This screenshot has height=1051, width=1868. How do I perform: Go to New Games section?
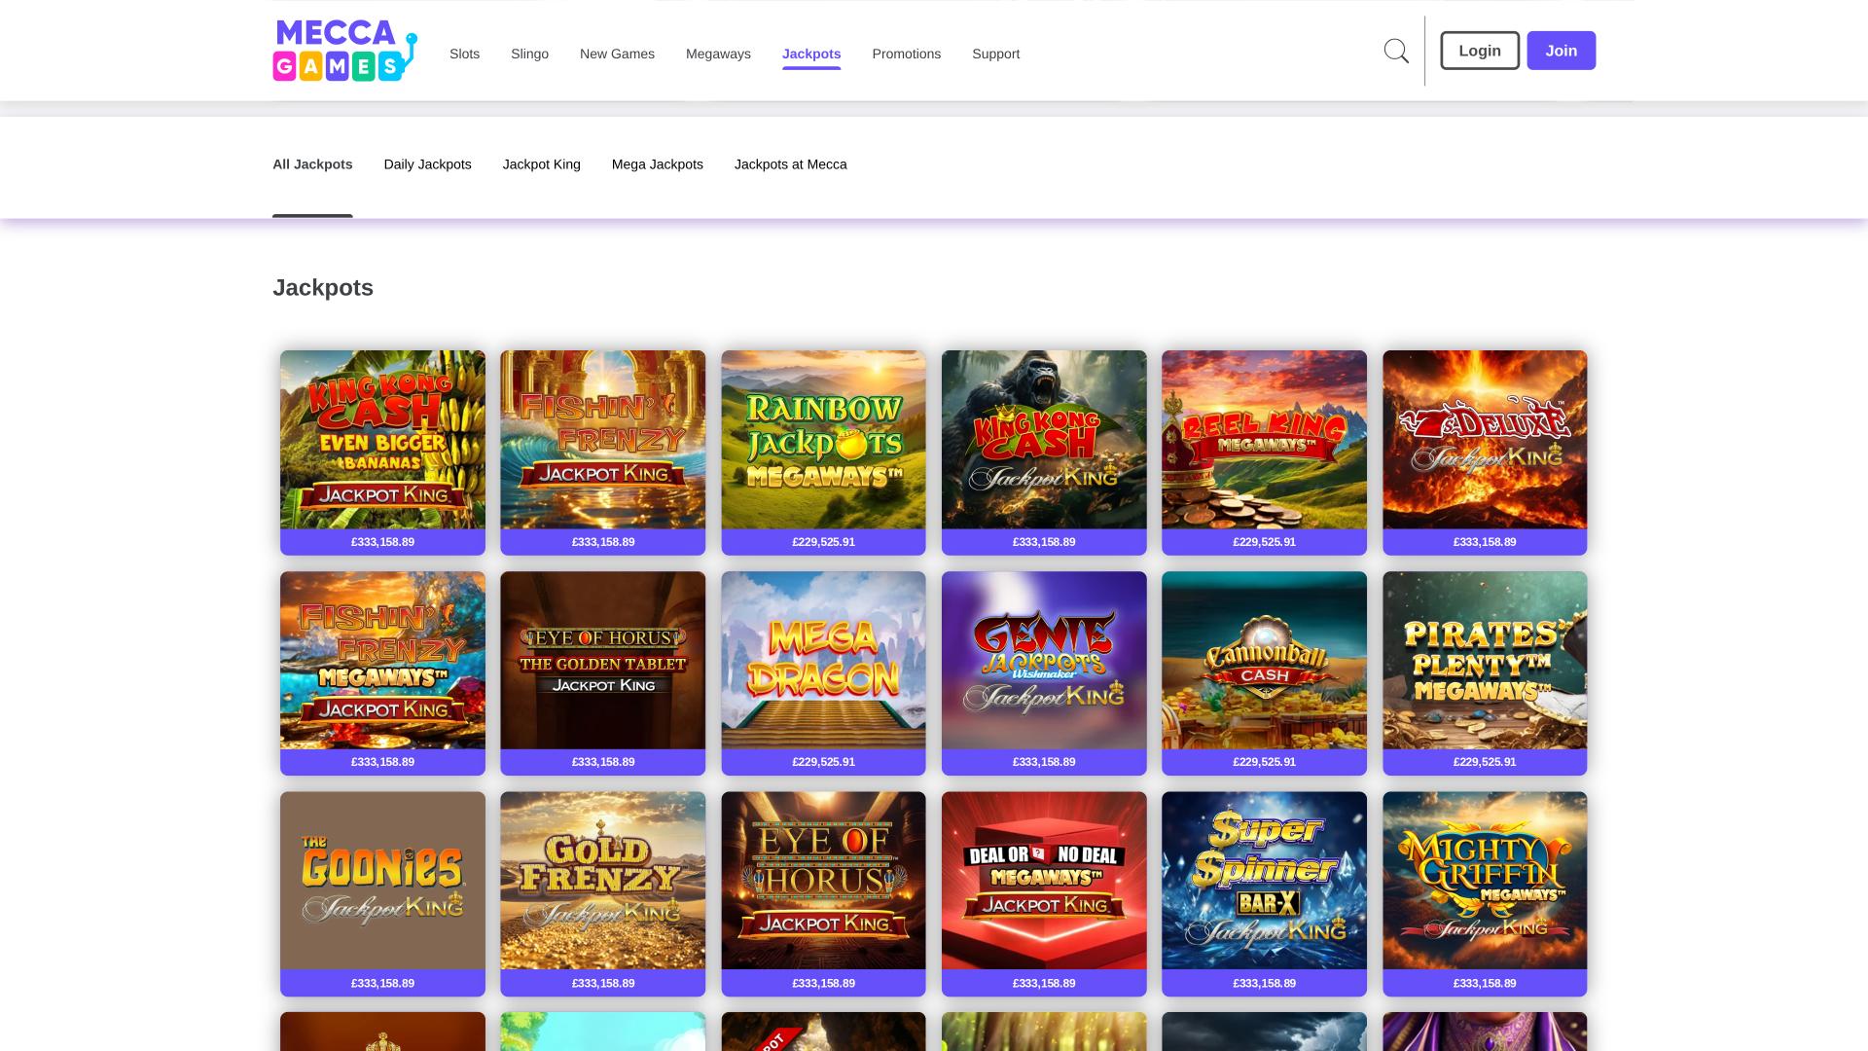click(617, 54)
